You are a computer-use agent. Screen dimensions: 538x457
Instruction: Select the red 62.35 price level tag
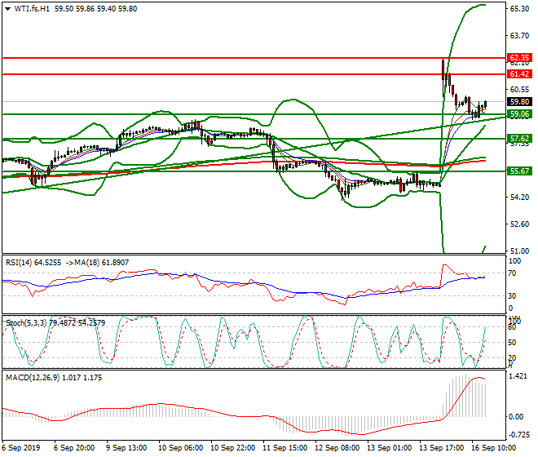tap(519, 58)
